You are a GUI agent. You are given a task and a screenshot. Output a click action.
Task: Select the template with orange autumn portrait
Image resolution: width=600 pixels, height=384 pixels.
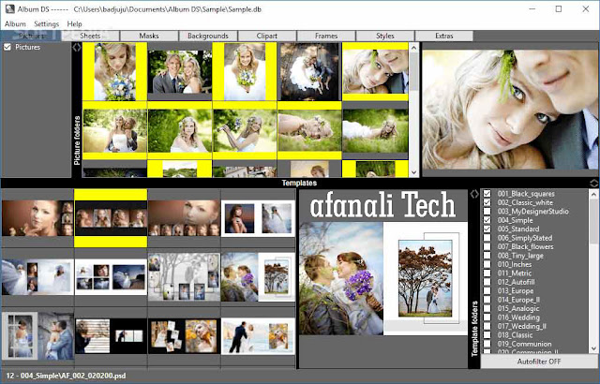184,336
